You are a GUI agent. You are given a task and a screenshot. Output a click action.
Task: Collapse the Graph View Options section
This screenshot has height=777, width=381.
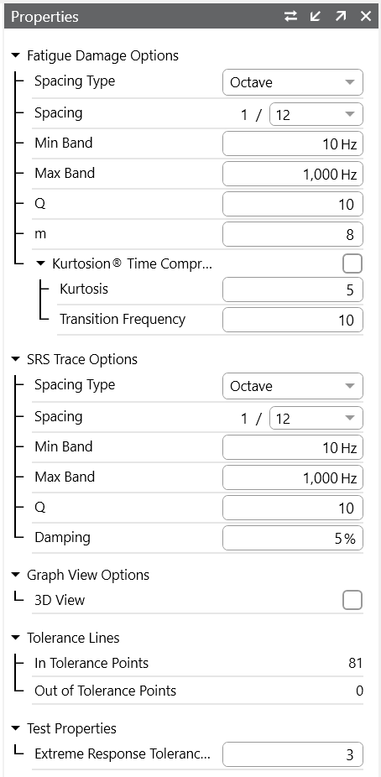point(16,575)
